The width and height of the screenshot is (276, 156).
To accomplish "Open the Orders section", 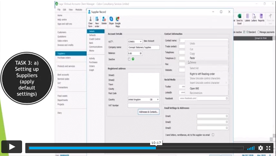I will (x=92, y=66).
